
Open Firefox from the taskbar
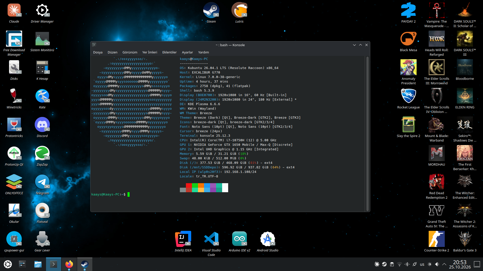pos(69,264)
